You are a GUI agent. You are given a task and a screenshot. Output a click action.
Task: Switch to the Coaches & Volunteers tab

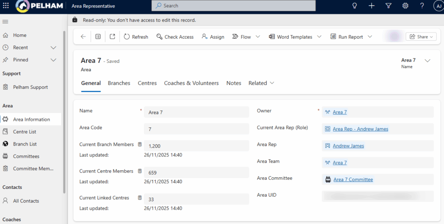(191, 83)
